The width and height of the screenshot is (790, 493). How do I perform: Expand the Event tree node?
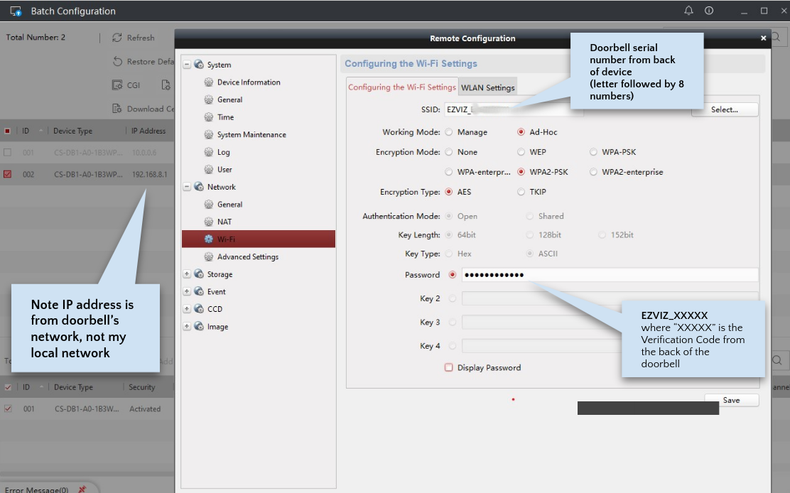[187, 292]
